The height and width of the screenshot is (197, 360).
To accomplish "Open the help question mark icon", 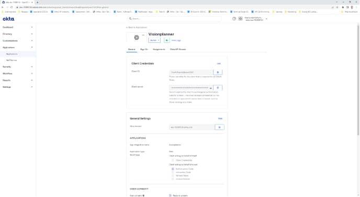I will pyautogui.click(x=234, y=19).
